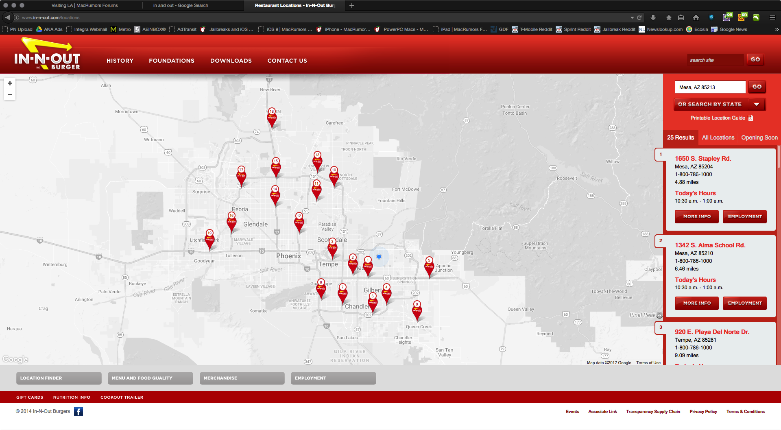Open the Ecosia bookmark
Screen dimensions: 781x430
pos(697,29)
